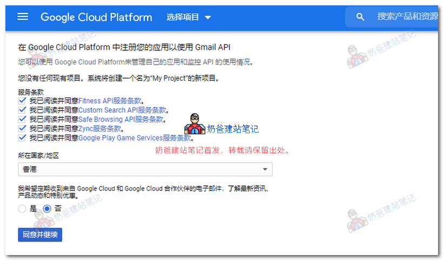Screen dimensions: 444x261
Task: Uncheck the Custom Search API terms checkbox
Action: [x=22, y=110]
